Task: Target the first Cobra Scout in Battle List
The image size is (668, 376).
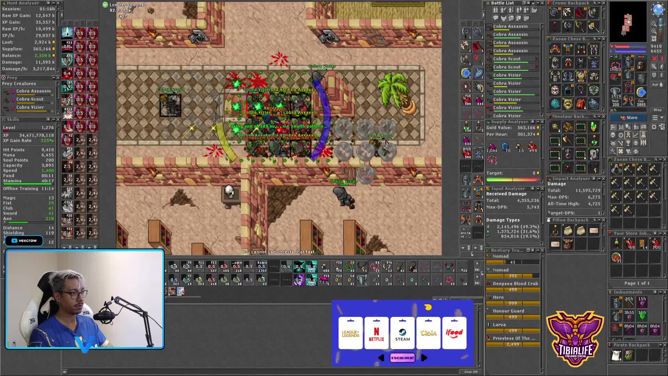Action: tap(513, 60)
